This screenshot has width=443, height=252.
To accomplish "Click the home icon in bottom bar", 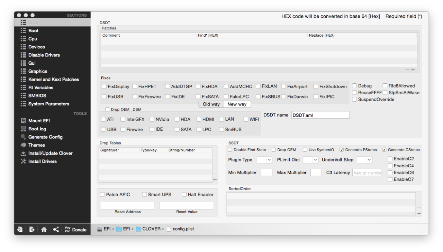I will (44, 229).
